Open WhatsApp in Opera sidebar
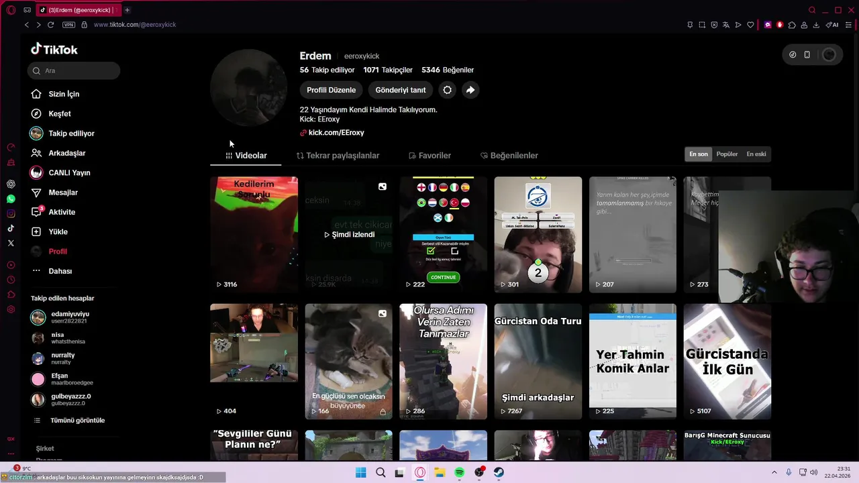 click(11, 199)
